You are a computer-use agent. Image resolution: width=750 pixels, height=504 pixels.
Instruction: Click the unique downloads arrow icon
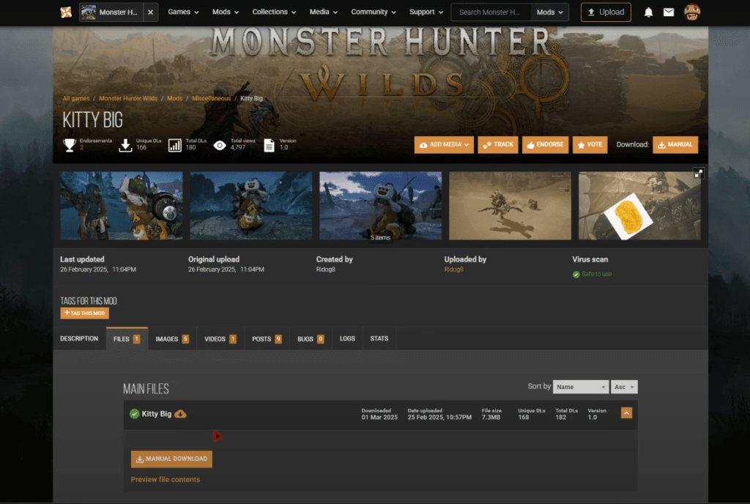[125, 145]
